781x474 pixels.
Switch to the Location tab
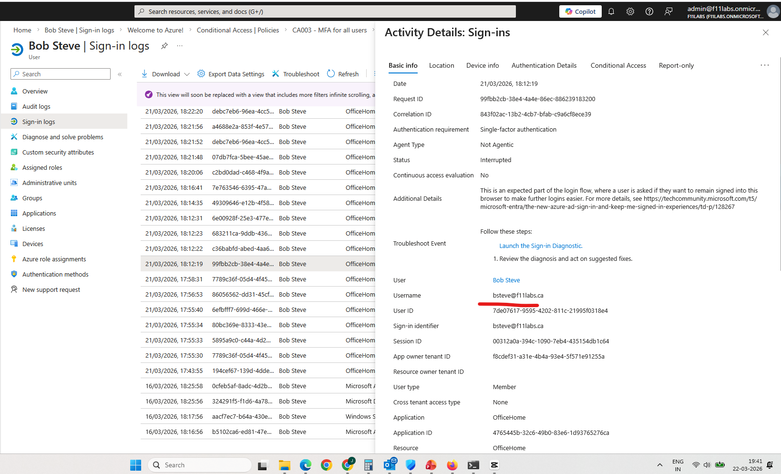[x=441, y=65]
